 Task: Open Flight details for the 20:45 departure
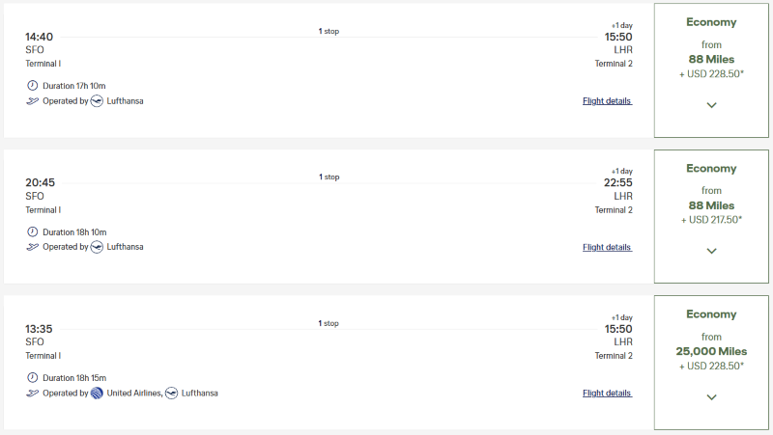click(x=607, y=247)
